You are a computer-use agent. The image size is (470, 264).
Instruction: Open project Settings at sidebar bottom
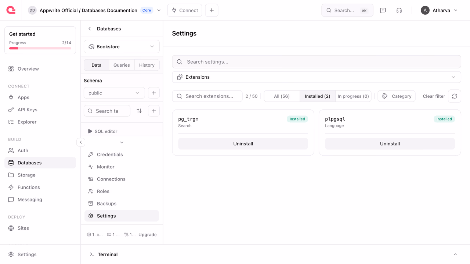coord(40,254)
